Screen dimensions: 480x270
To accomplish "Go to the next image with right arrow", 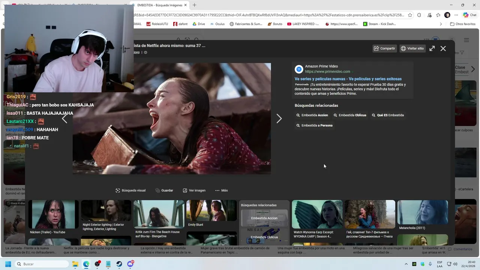I will (x=279, y=118).
